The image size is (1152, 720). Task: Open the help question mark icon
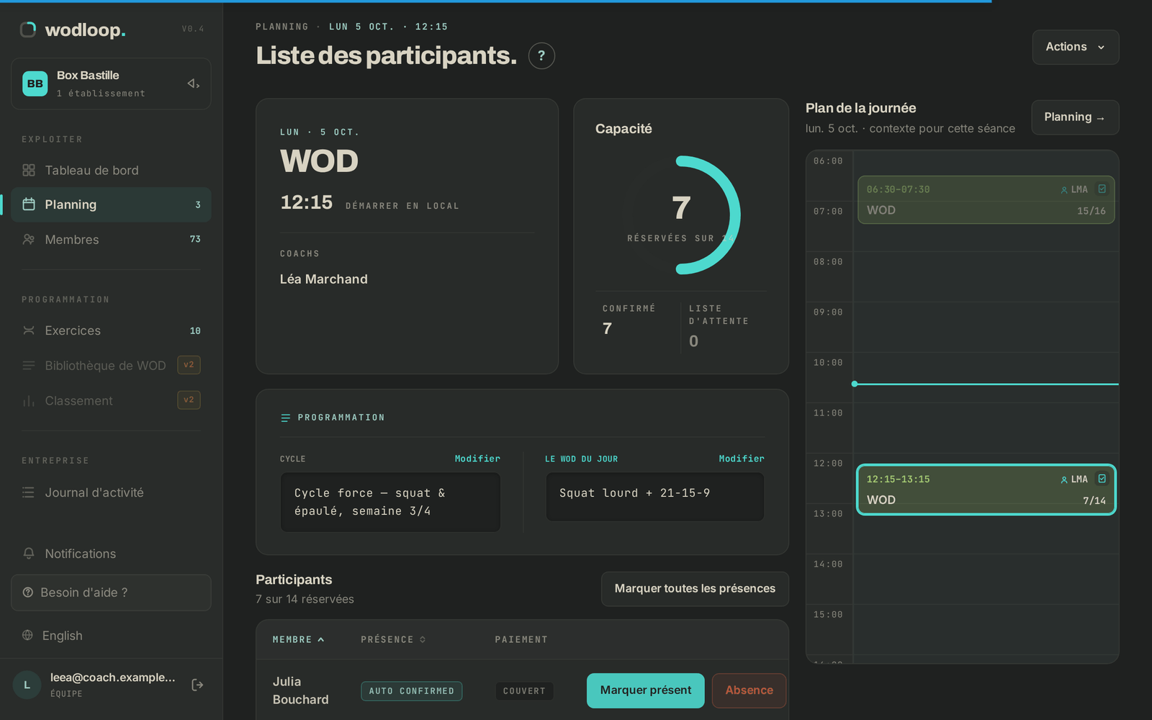click(x=541, y=55)
